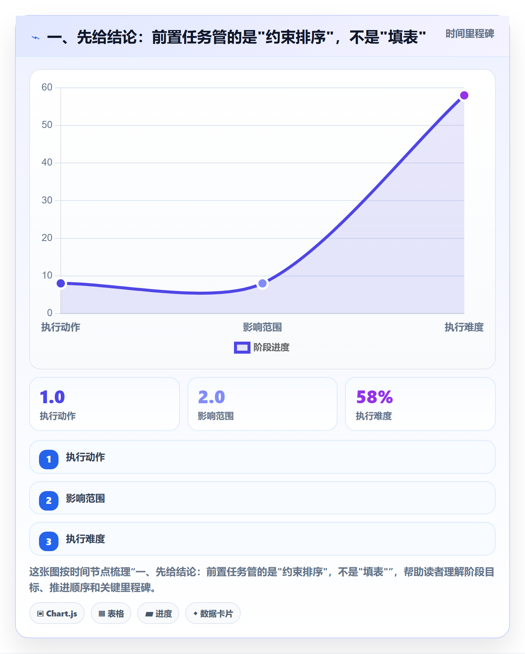525x654 pixels.
Task: Click the 58% 执行难度 data card
Action: point(420,404)
